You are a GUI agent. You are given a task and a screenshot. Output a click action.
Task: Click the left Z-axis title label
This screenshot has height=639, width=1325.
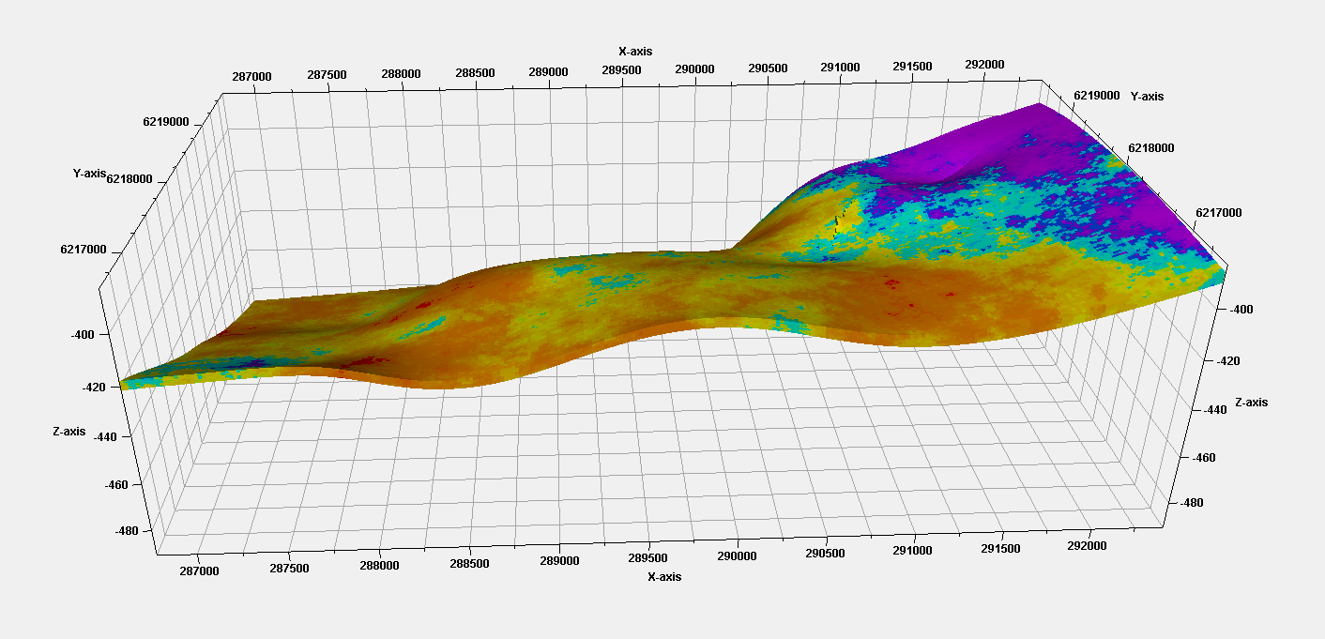(x=69, y=432)
